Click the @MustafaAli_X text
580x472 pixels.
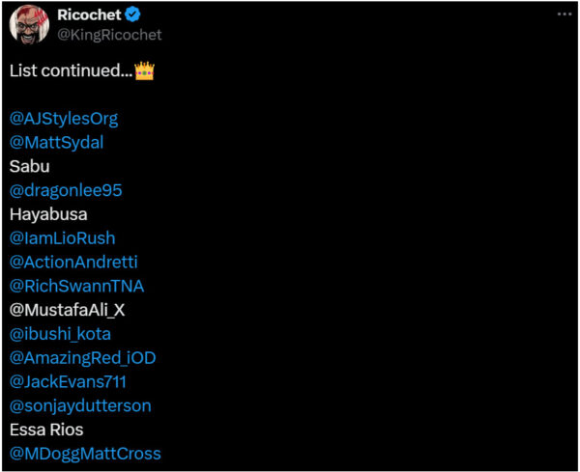pyautogui.click(x=68, y=310)
